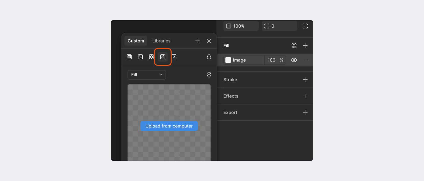Click Upload from computer button
The width and height of the screenshot is (424, 181).
pos(169,126)
